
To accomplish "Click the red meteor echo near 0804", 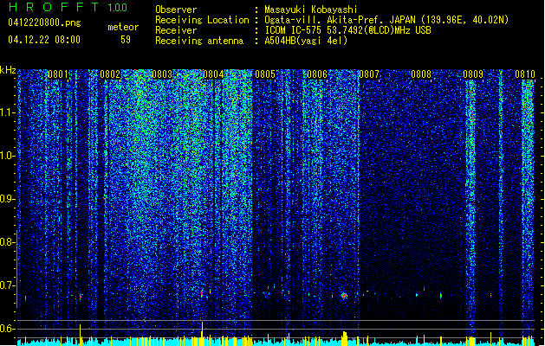I will coord(202,293).
